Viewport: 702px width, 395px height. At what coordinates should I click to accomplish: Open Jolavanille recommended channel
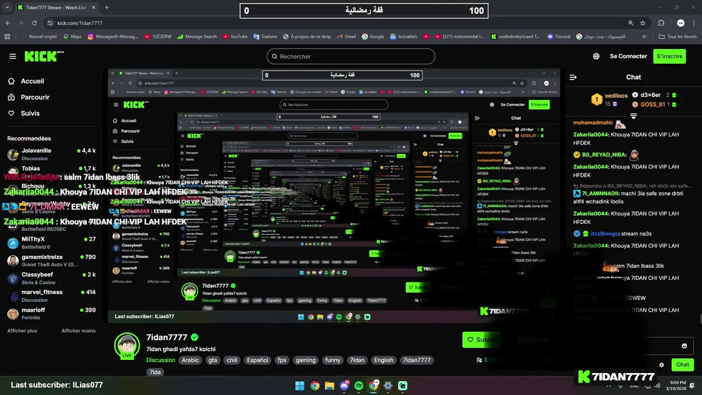tap(52, 154)
